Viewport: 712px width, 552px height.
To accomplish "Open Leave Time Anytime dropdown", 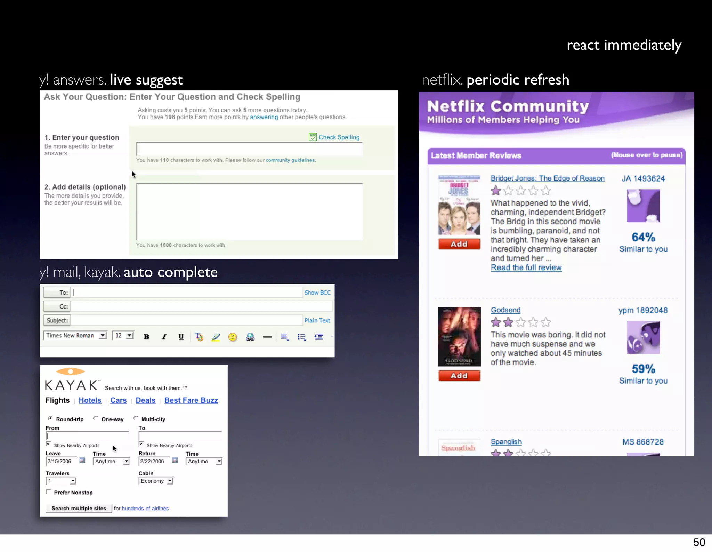I will pyautogui.click(x=111, y=461).
